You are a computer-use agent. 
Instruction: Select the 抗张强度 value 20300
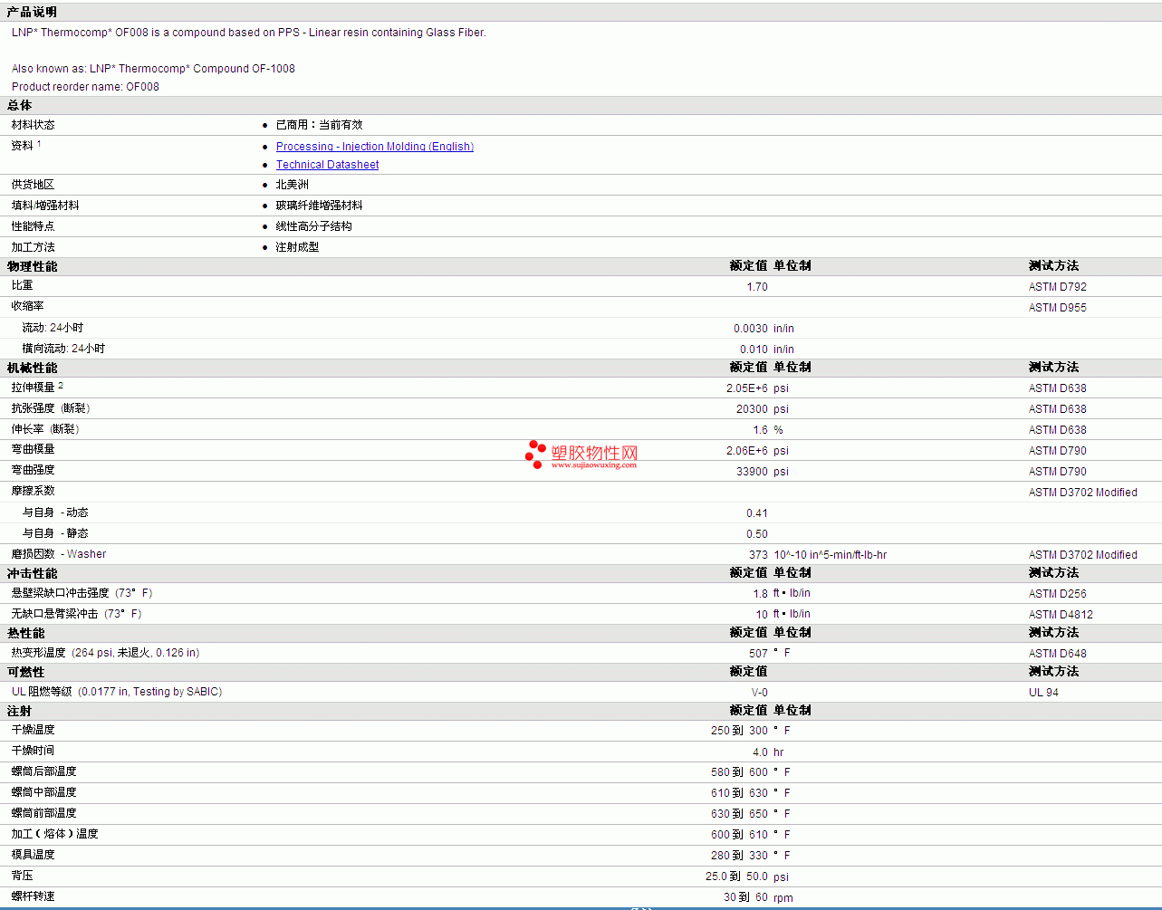coord(752,409)
